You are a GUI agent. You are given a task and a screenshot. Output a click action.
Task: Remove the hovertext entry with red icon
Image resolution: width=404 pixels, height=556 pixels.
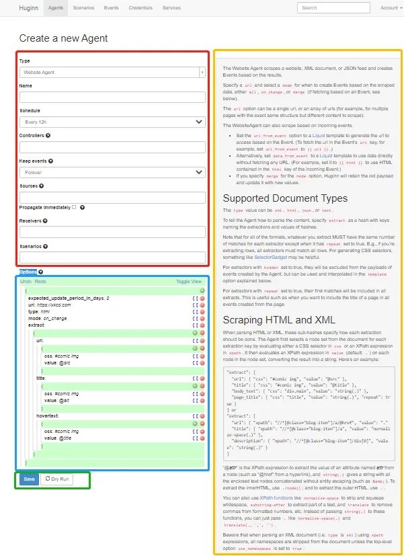(202, 415)
